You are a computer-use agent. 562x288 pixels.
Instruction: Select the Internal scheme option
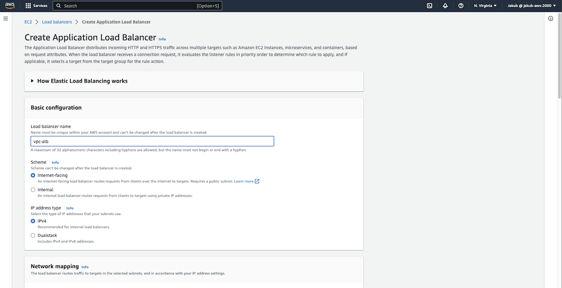33,190
